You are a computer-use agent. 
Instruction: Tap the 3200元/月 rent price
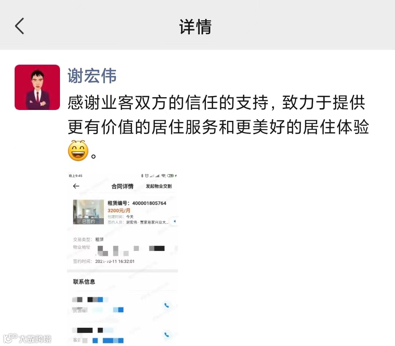pos(119,210)
